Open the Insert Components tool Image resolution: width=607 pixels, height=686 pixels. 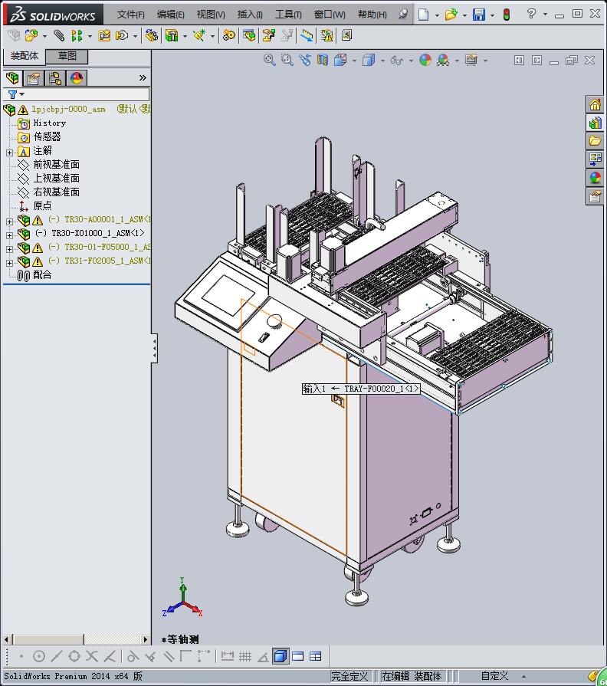click(31, 35)
